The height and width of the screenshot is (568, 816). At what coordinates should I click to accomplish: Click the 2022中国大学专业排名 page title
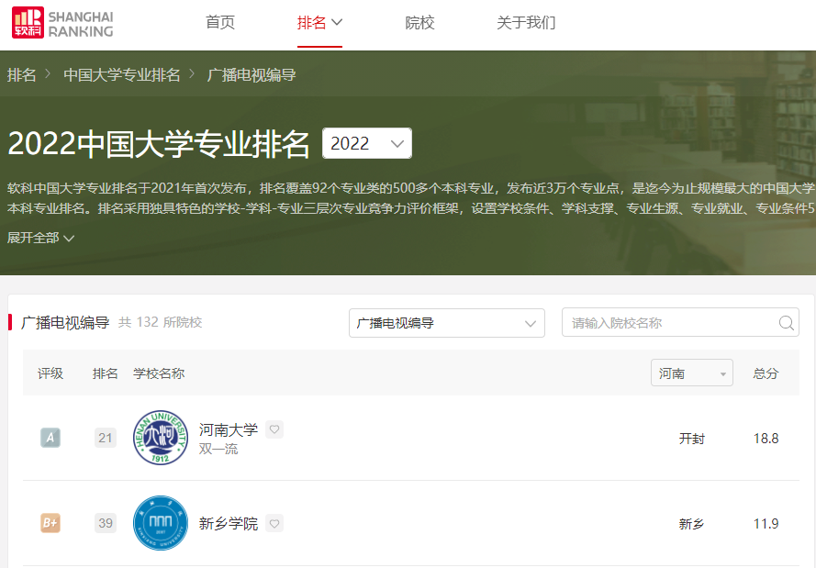(159, 143)
